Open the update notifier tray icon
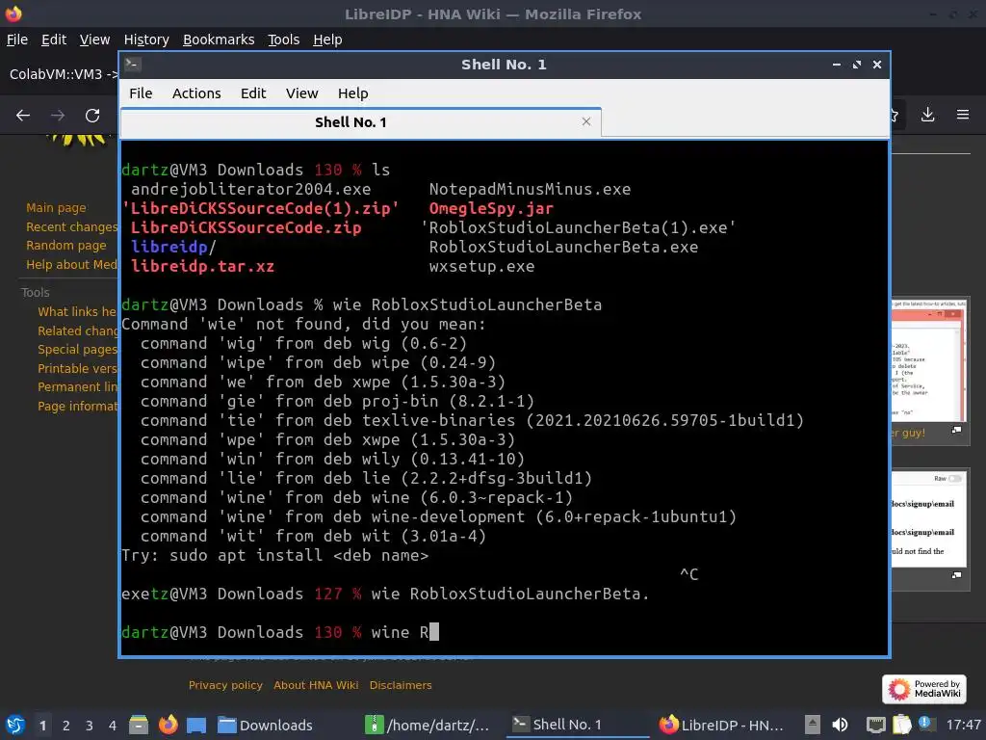 (924, 724)
